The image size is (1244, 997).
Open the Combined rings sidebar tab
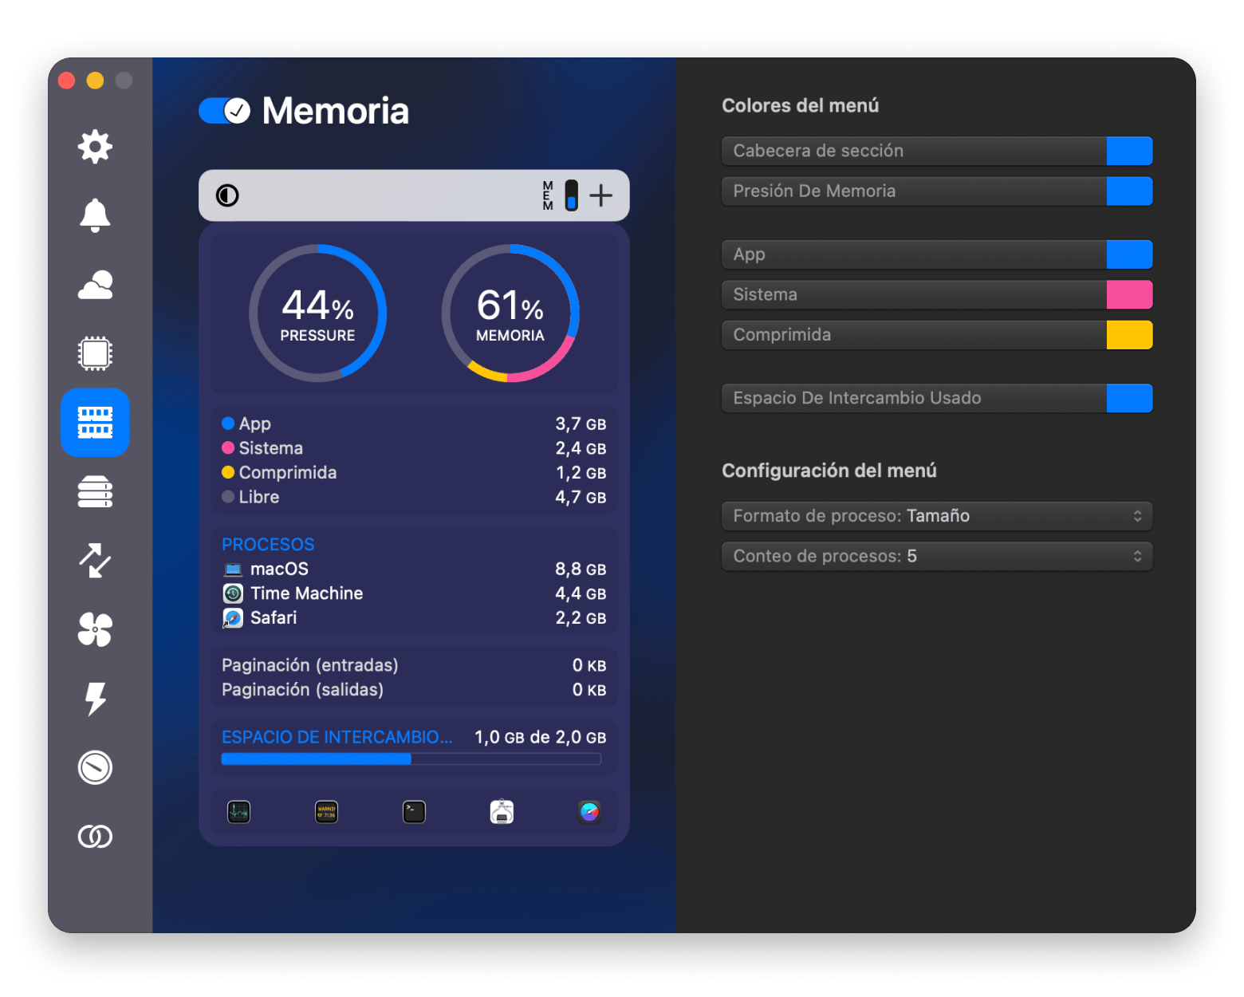pyautogui.click(x=95, y=837)
